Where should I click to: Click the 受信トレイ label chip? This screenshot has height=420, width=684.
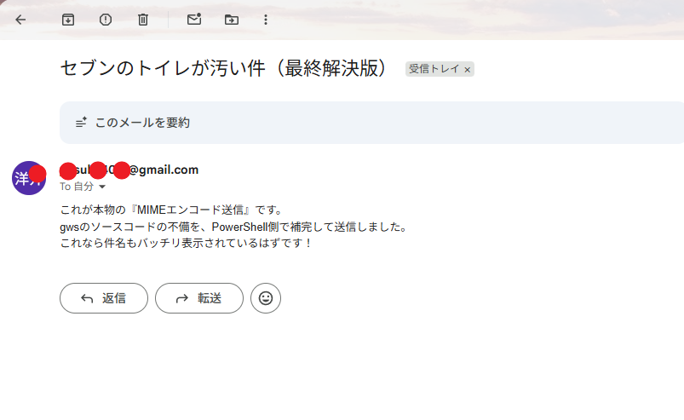point(434,69)
